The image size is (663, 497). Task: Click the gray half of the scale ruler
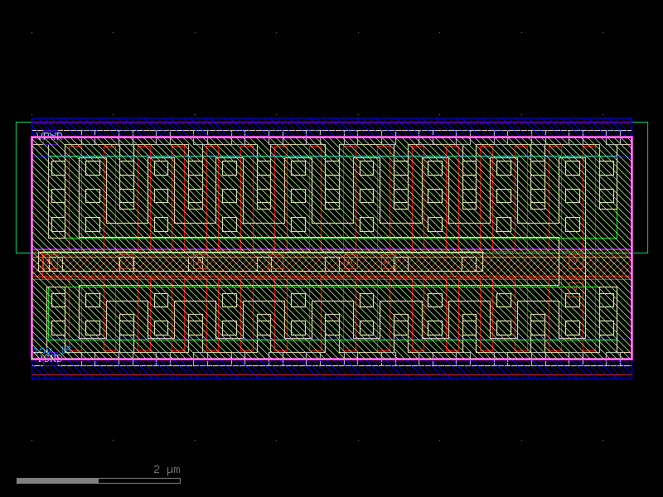(x=58, y=479)
